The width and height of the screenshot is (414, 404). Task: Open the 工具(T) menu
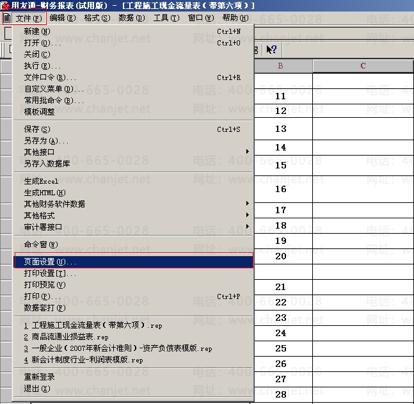pos(166,18)
